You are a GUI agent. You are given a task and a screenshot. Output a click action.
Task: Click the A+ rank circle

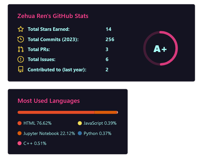click(160, 49)
